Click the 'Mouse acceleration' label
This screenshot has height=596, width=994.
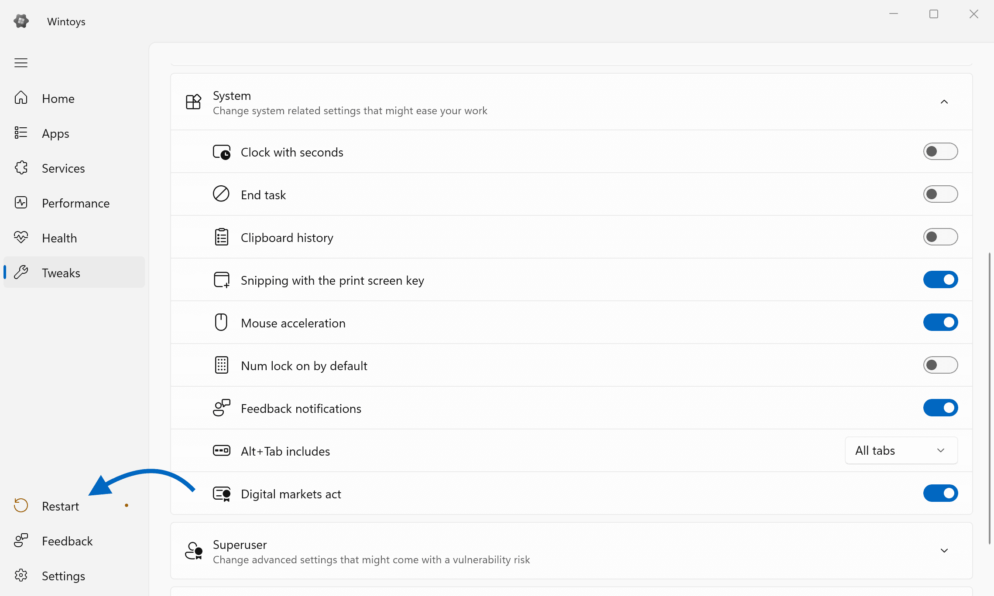293,323
